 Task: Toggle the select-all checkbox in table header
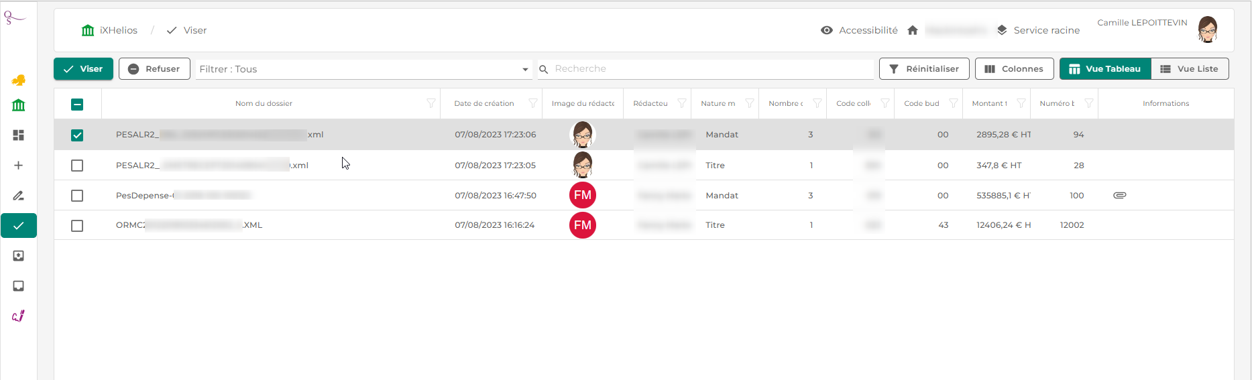click(77, 104)
